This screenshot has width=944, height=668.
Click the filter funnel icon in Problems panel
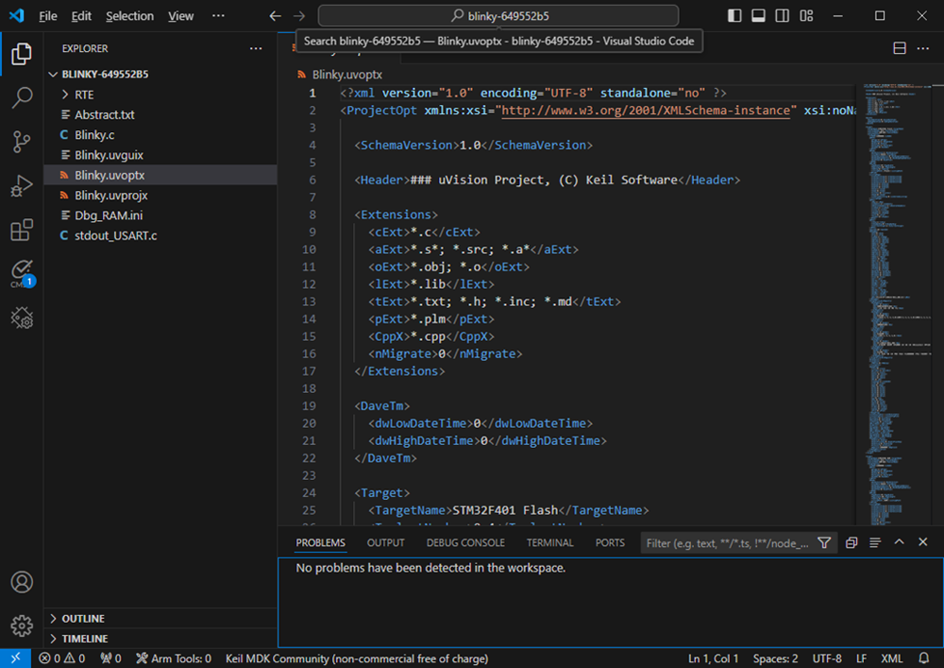click(824, 542)
